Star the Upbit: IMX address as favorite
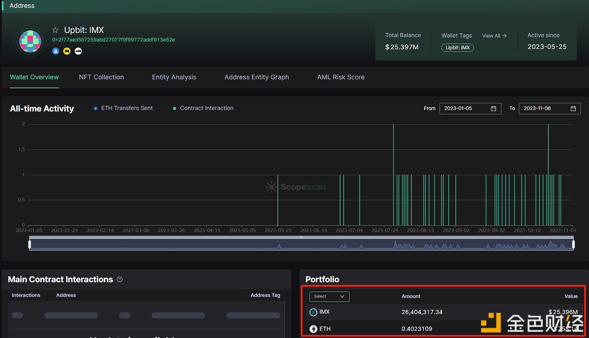 pyautogui.click(x=55, y=30)
